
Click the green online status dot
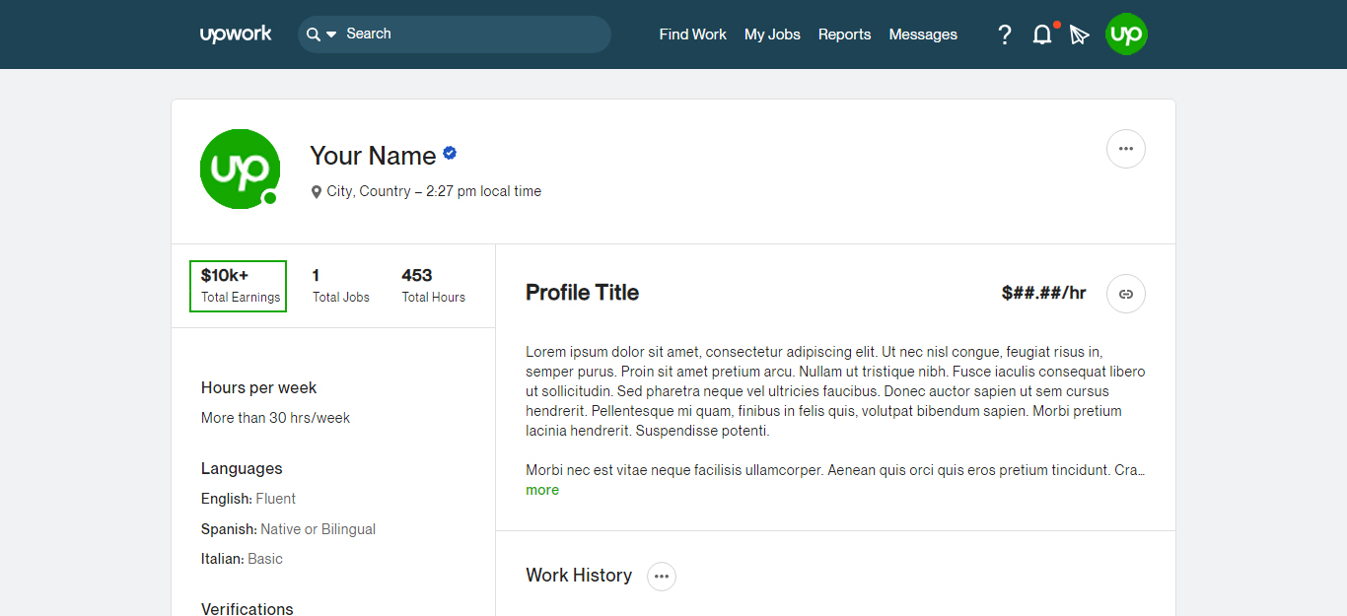(x=270, y=198)
